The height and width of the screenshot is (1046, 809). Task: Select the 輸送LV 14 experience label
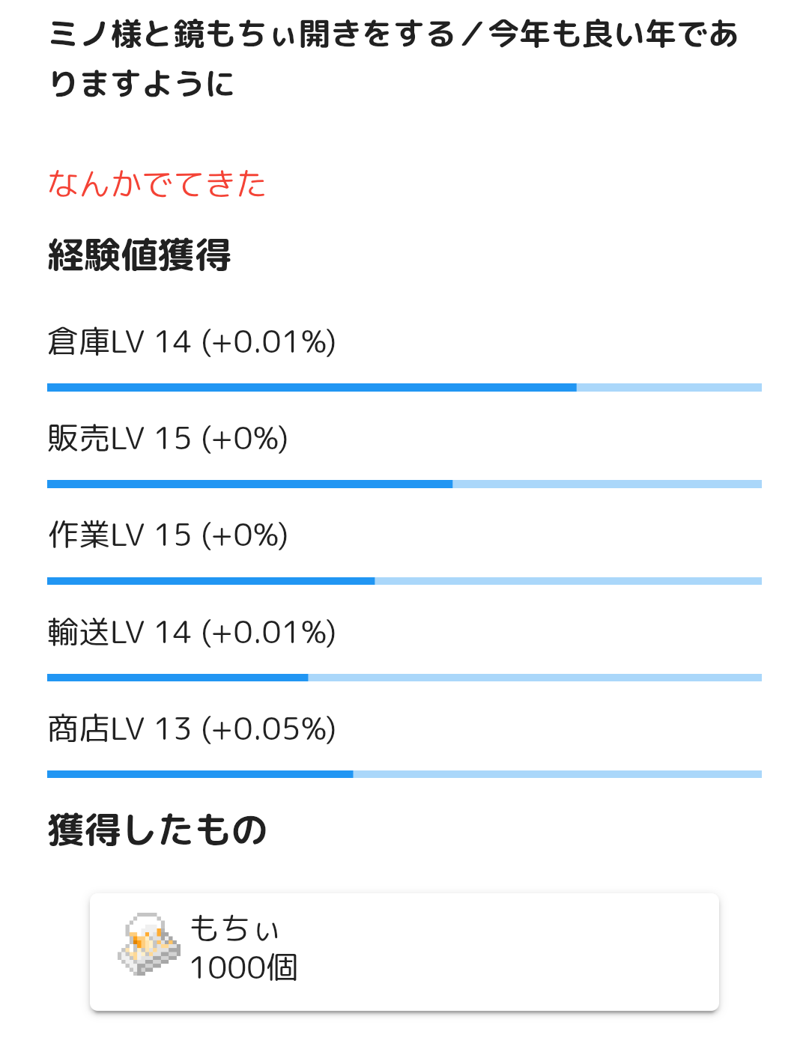coord(192,633)
